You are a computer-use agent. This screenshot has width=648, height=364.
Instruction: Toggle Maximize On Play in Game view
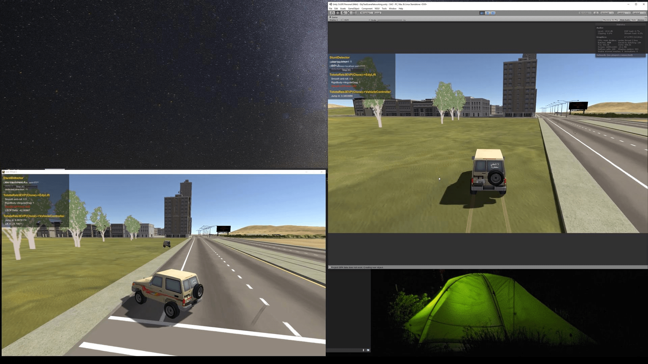pyautogui.click(x=611, y=20)
